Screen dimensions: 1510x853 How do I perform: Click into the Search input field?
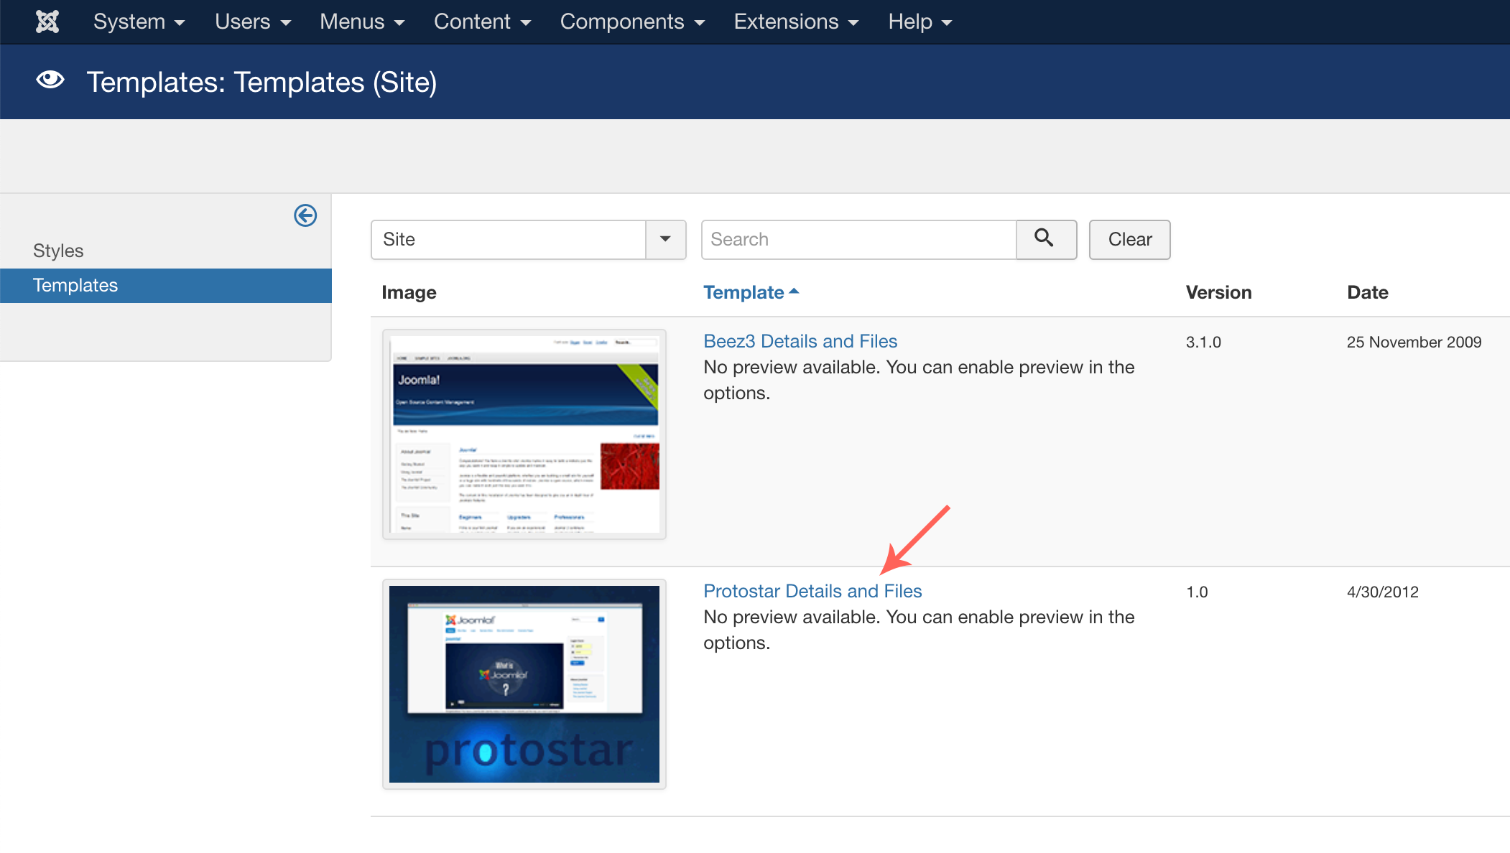pyautogui.click(x=858, y=239)
